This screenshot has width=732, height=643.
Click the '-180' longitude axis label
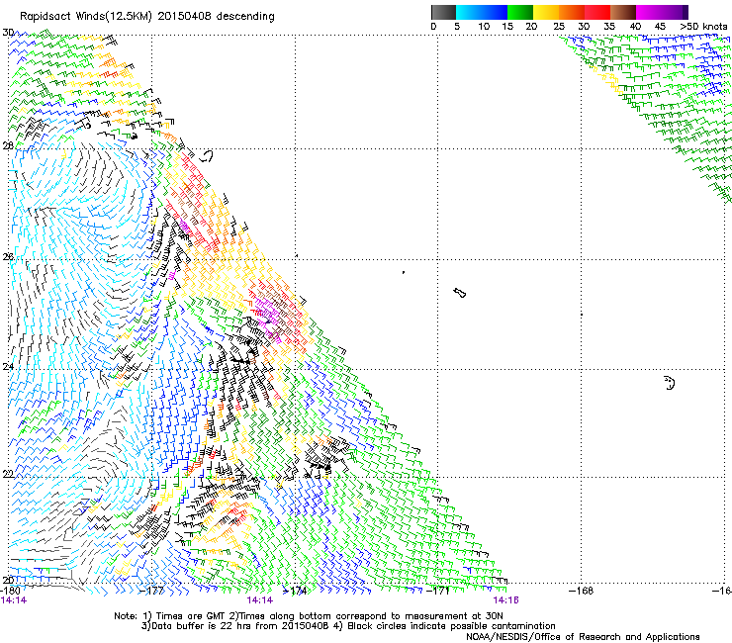tap(10, 591)
